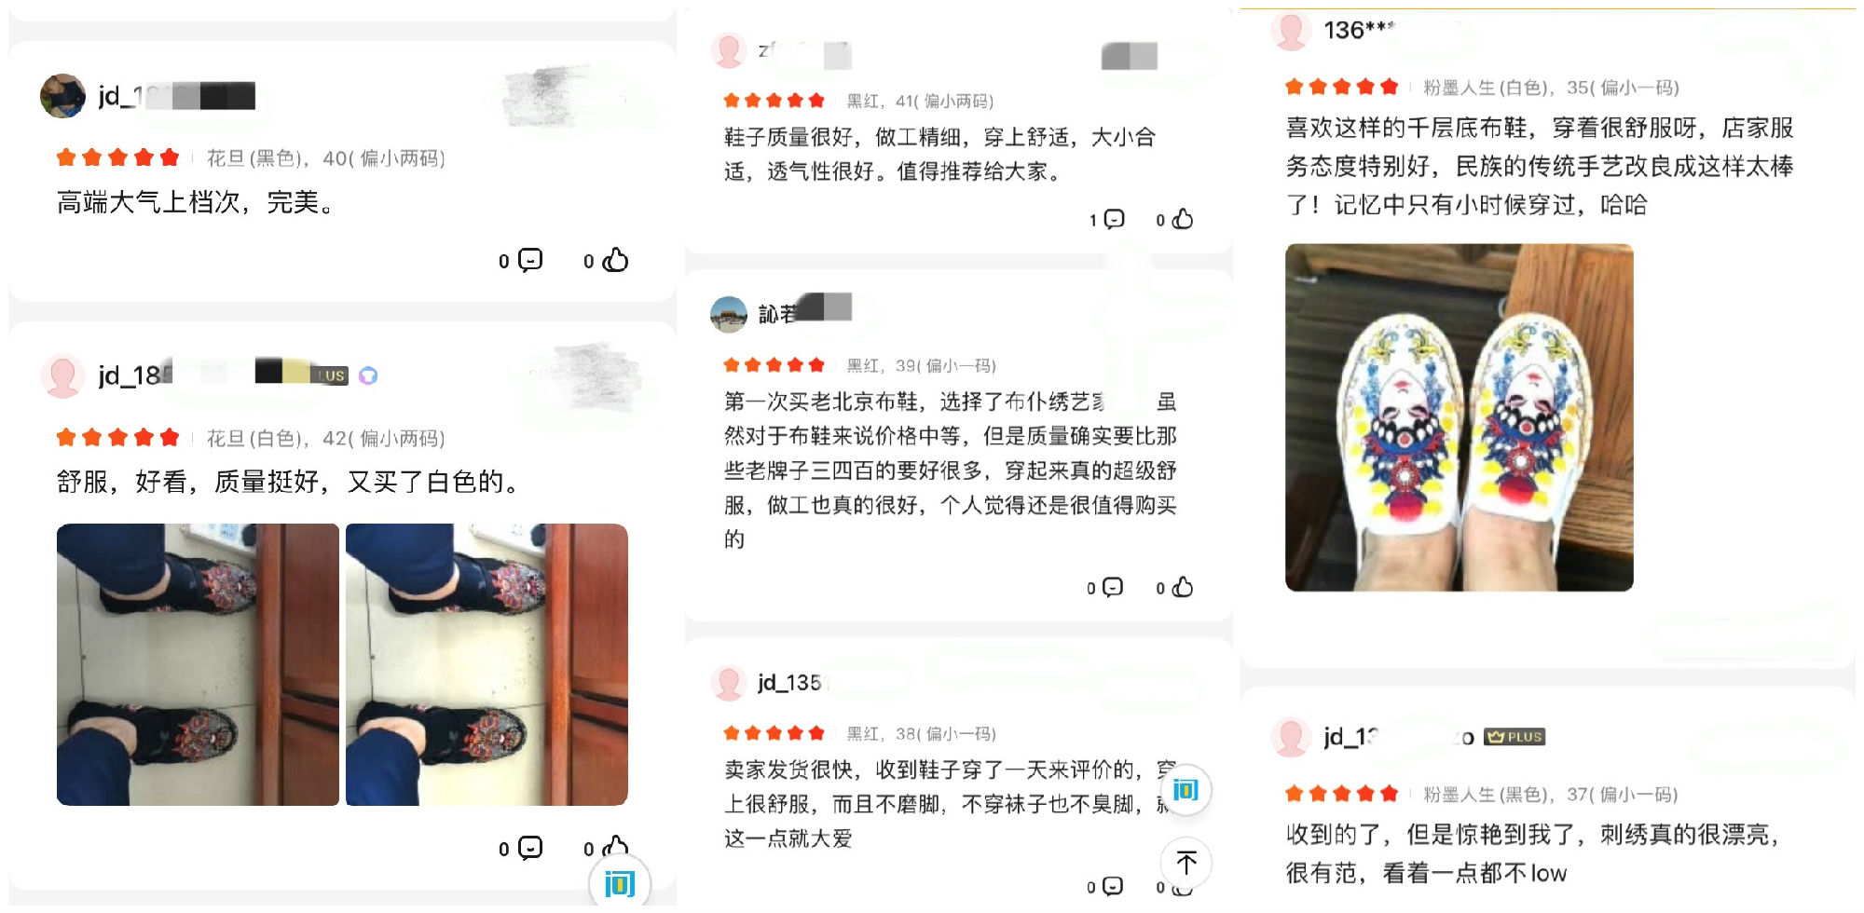The height and width of the screenshot is (913, 1864).
Task: Open the first black shoe photo thumbnail
Action: coord(198,664)
